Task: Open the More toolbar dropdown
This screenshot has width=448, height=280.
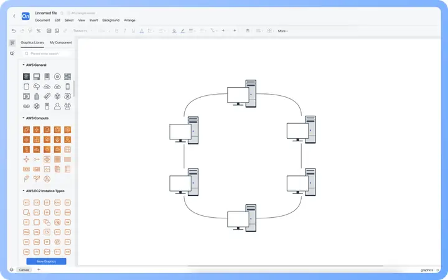Action: [282, 31]
